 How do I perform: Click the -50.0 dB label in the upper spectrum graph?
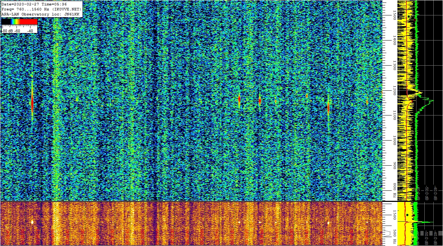coord(427,193)
